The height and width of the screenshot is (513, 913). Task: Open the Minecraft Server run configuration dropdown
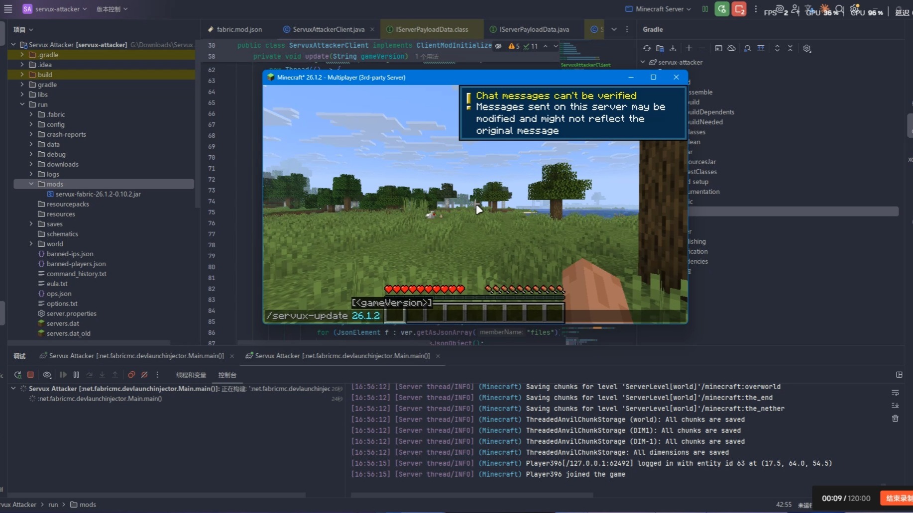click(658, 9)
